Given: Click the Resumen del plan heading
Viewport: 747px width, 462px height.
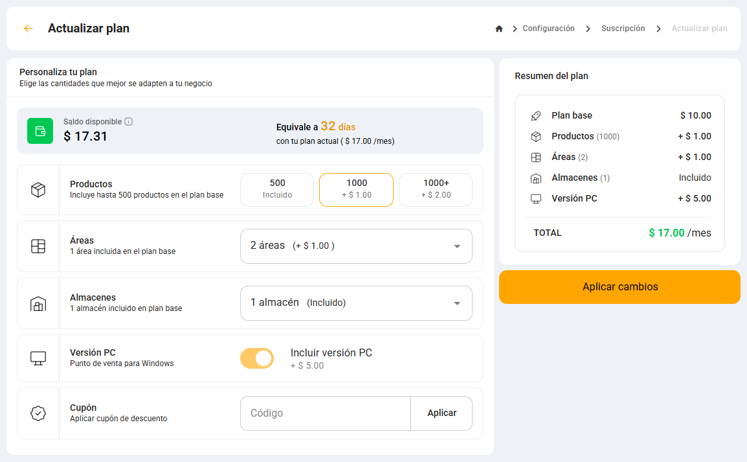Looking at the screenshot, I should [552, 76].
